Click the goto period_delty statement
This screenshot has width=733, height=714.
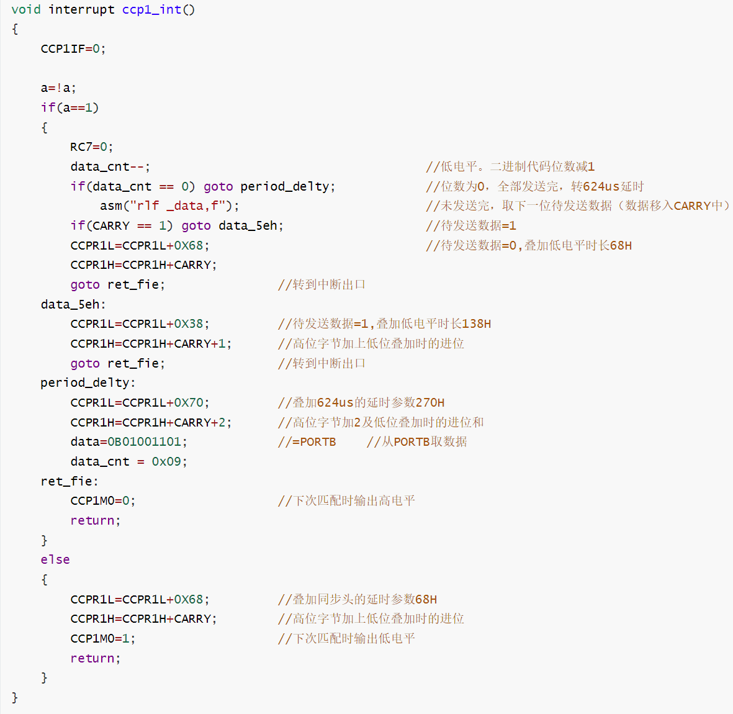click(269, 186)
